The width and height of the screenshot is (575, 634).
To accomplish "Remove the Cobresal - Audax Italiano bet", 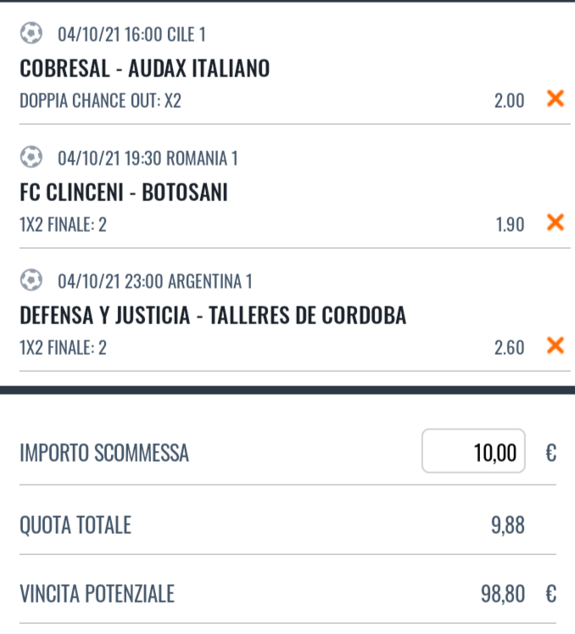I will click(x=555, y=99).
